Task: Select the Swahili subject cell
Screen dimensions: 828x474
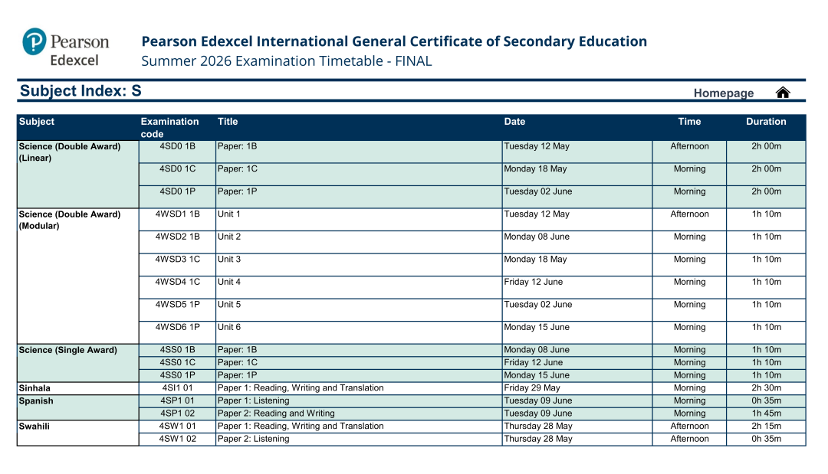Action: 34,427
